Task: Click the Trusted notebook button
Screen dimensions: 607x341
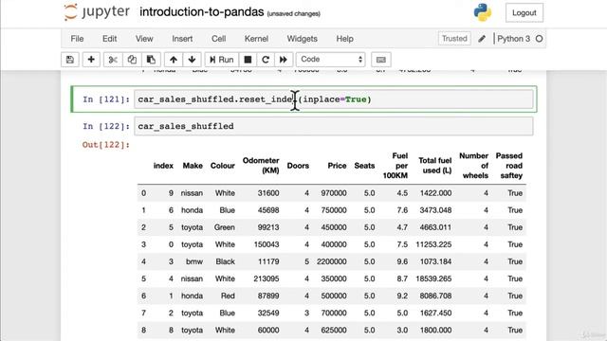Action: (454, 39)
